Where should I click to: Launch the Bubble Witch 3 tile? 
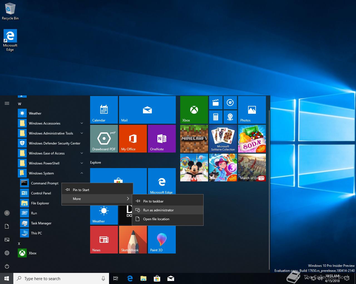tap(223, 168)
